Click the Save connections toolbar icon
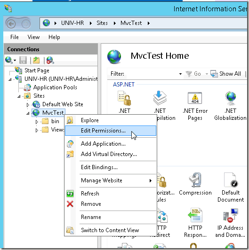 point(23,60)
